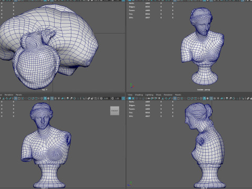This screenshot has width=252, height=189.
Task: Click UVs label in bottom-right panel
Action: click(x=131, y=116)
